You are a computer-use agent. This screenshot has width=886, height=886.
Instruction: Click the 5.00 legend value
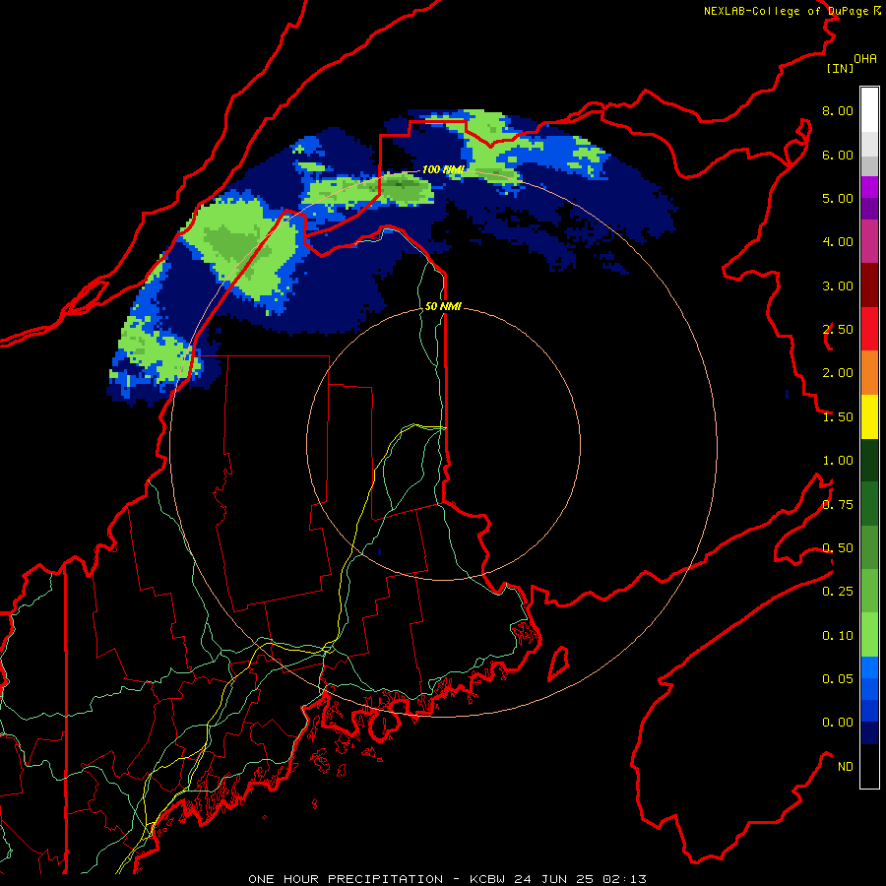tap(838, 198)
